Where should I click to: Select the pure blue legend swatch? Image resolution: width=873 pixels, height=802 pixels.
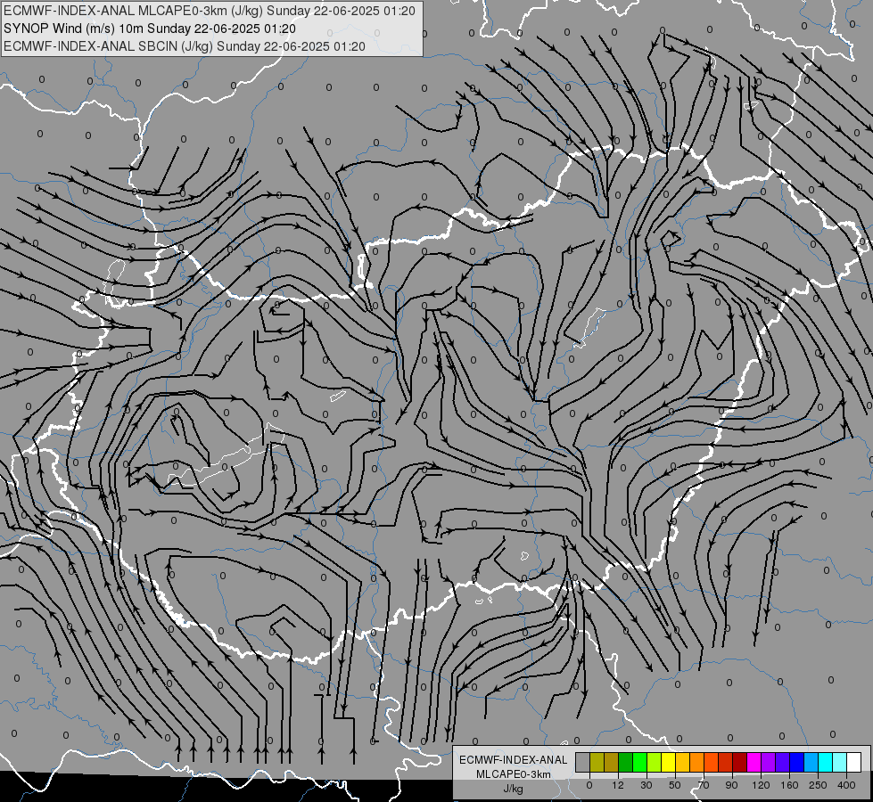796,762
